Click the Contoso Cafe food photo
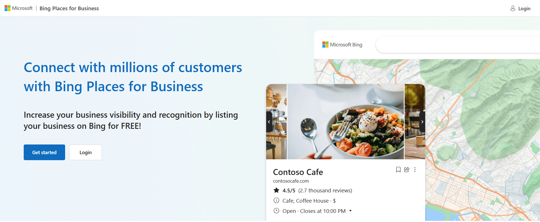540x222 pixels. (x=346, y=122)
